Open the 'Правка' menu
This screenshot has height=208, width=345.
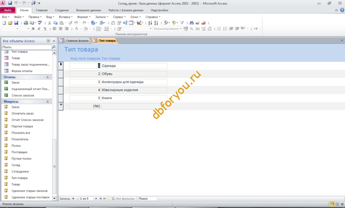pos(35,17)
